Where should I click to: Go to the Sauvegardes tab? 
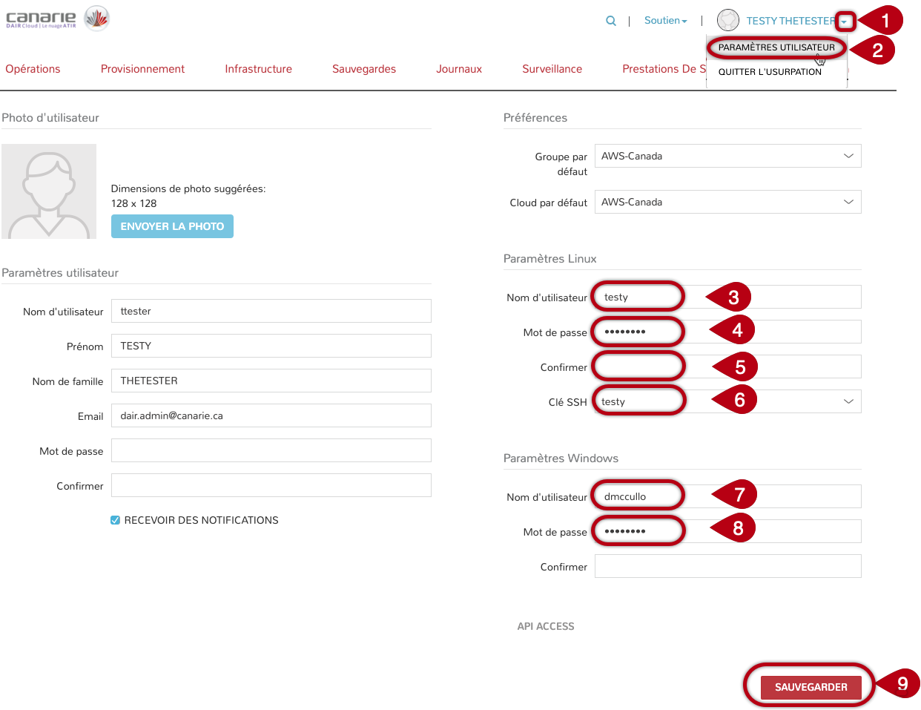pyautogui.click(x=364, y=69)
